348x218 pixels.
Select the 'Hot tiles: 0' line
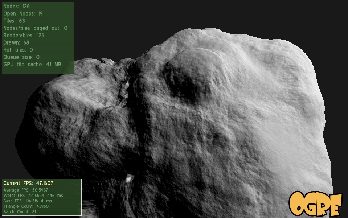18,50
